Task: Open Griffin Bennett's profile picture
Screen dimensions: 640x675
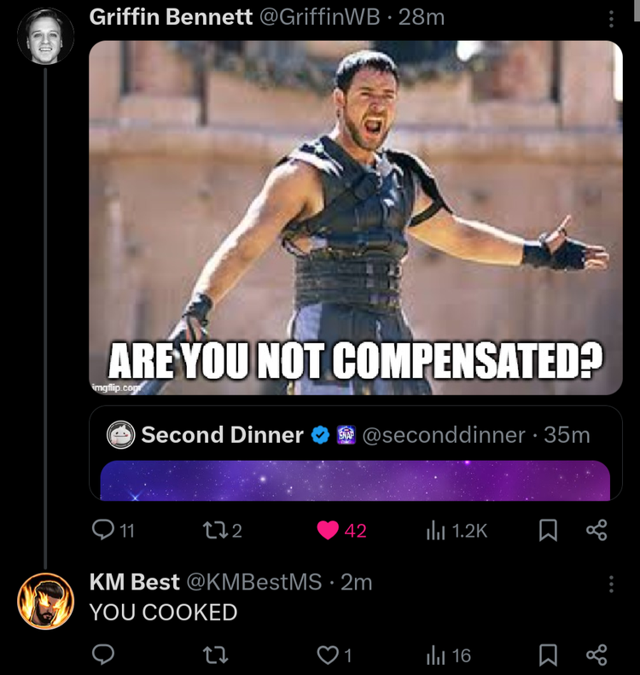Action: coord(45,36)
